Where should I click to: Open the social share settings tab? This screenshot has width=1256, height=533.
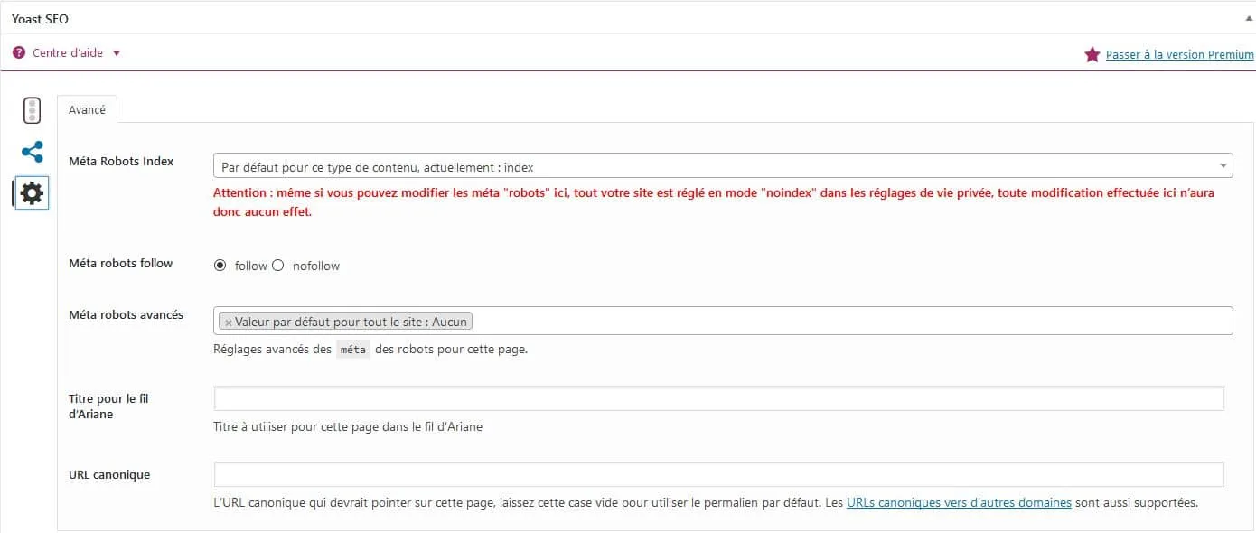coord(32,152)
